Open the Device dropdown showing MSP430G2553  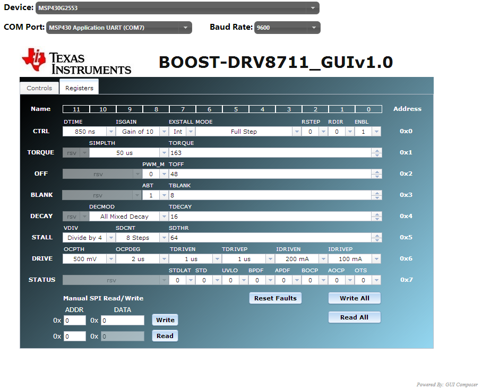coord(177,8)
